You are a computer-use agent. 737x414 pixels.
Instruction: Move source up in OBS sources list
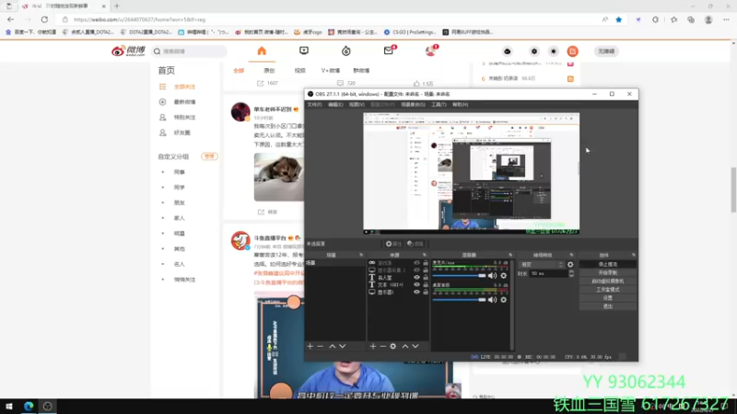click(x=405, y=347)
